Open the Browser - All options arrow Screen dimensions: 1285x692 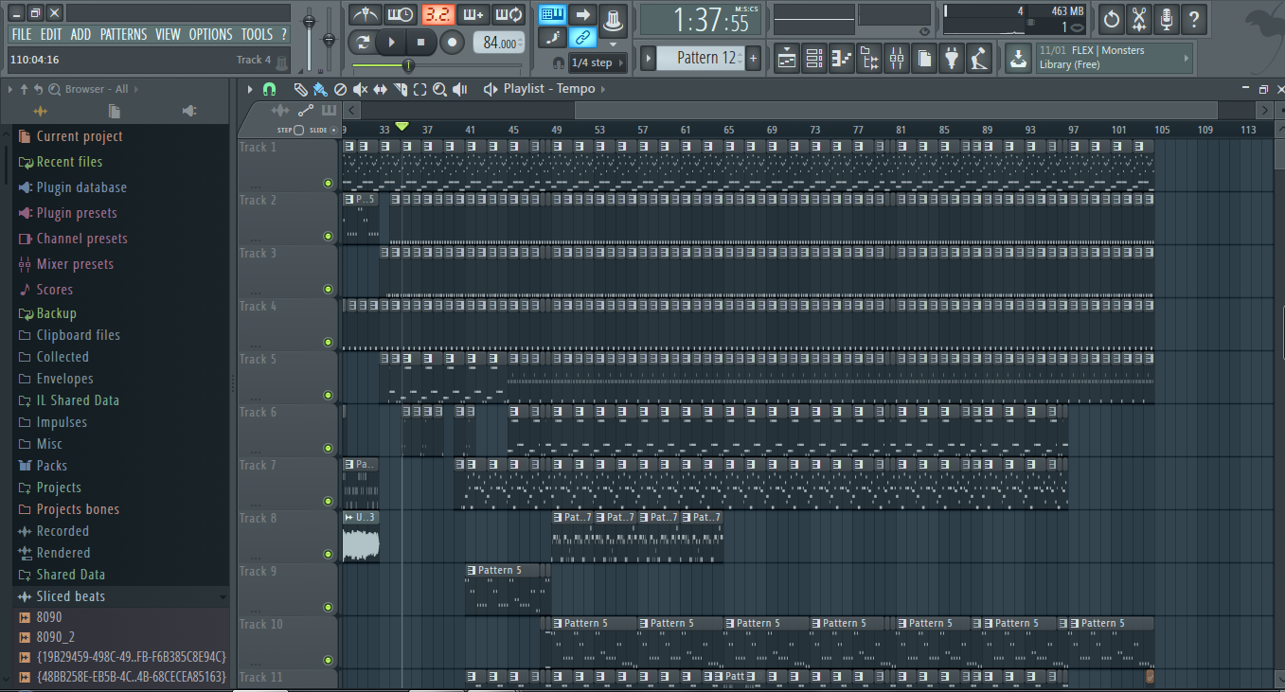point(134,89)
